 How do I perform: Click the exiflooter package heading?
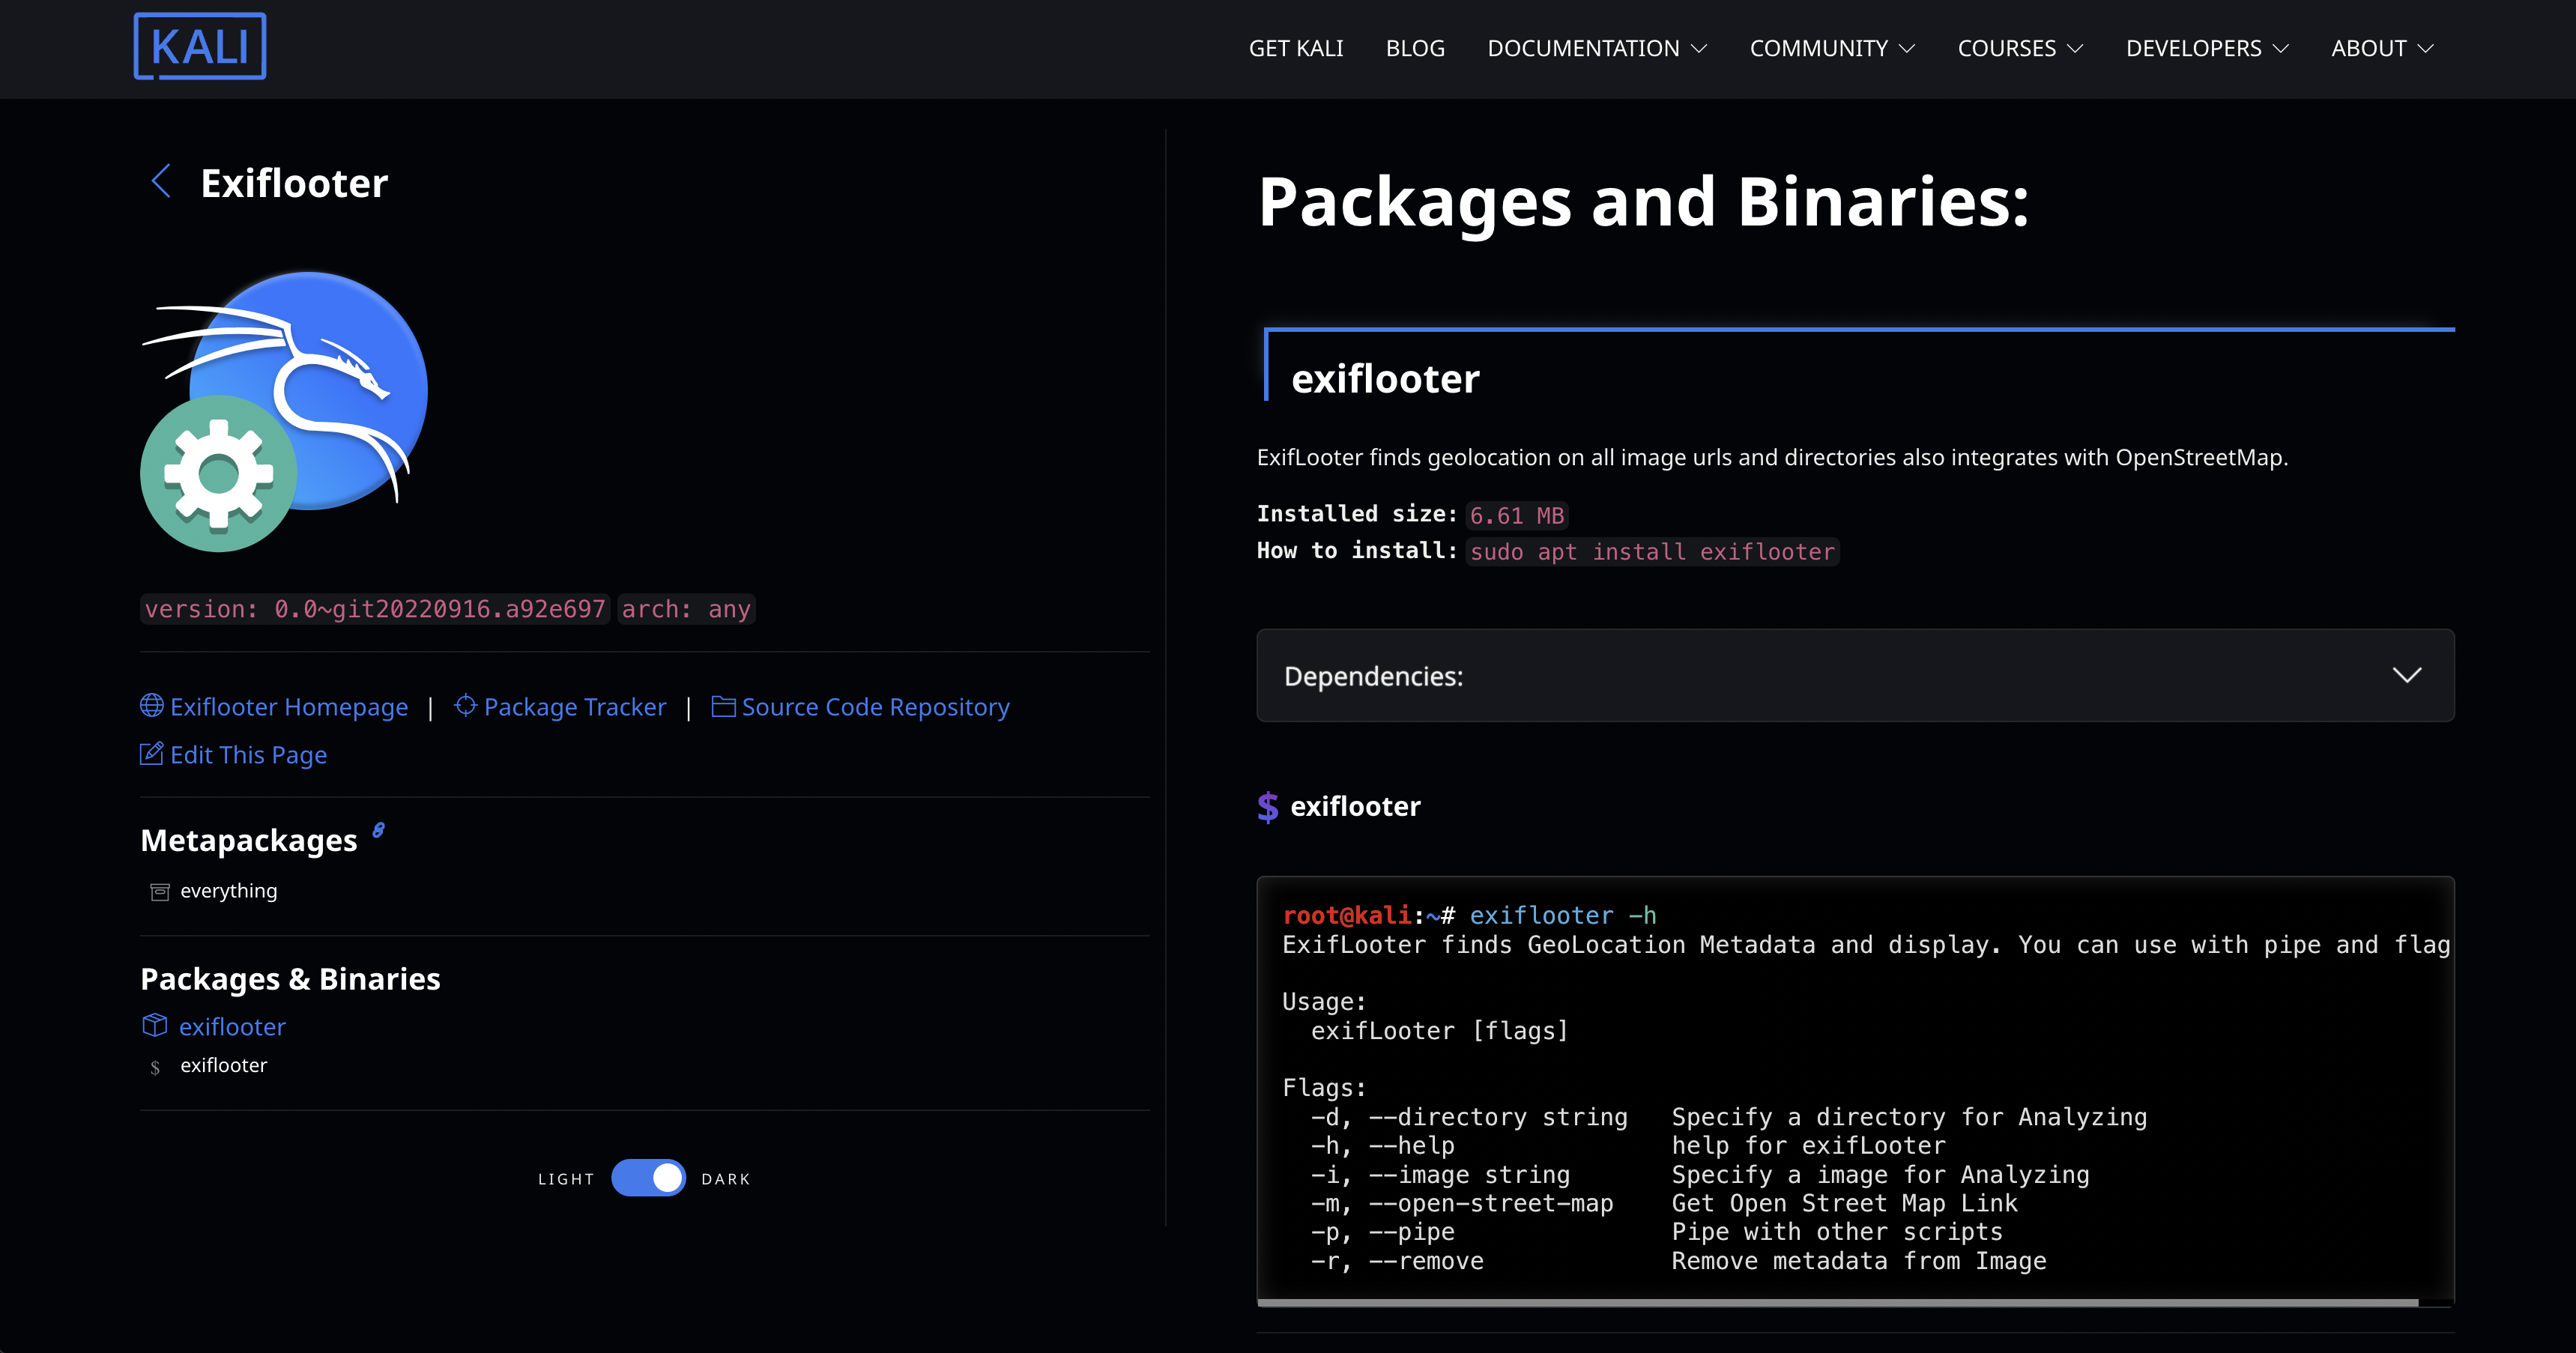pos(1385,379)
